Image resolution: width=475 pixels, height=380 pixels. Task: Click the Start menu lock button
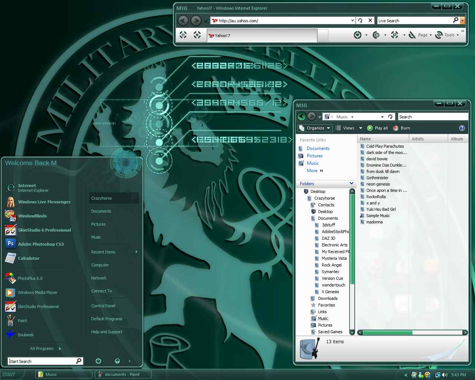pos(117,361)
